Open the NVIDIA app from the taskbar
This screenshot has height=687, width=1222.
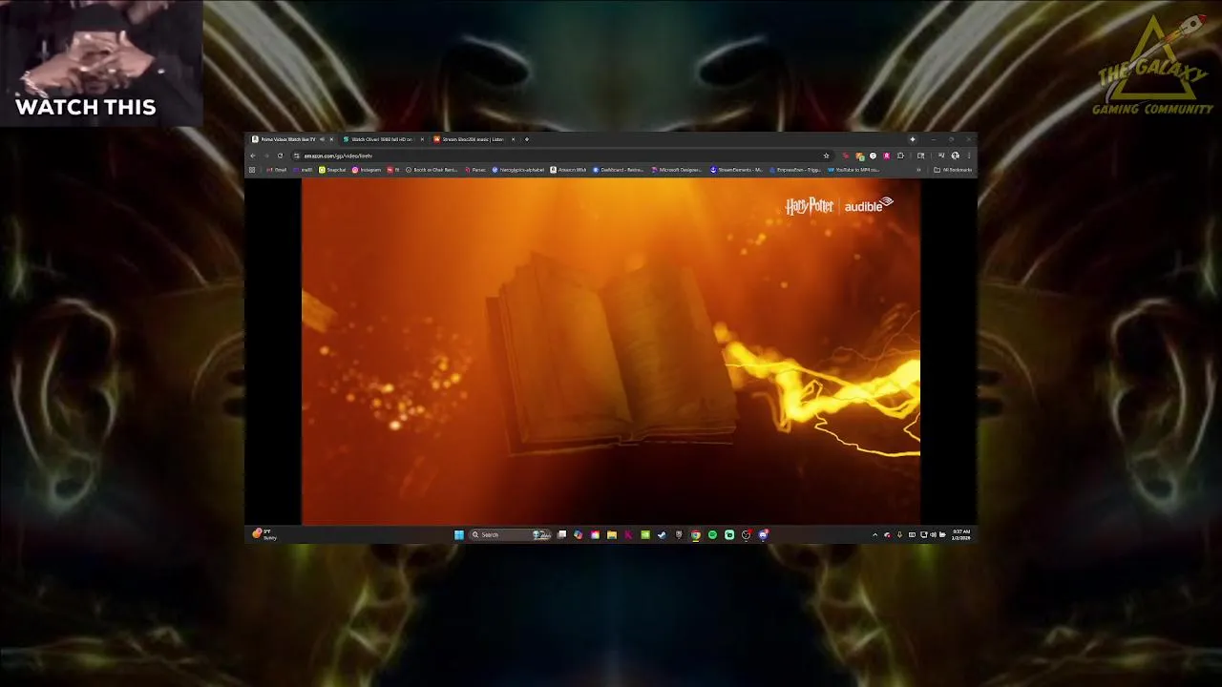point(645,535)
